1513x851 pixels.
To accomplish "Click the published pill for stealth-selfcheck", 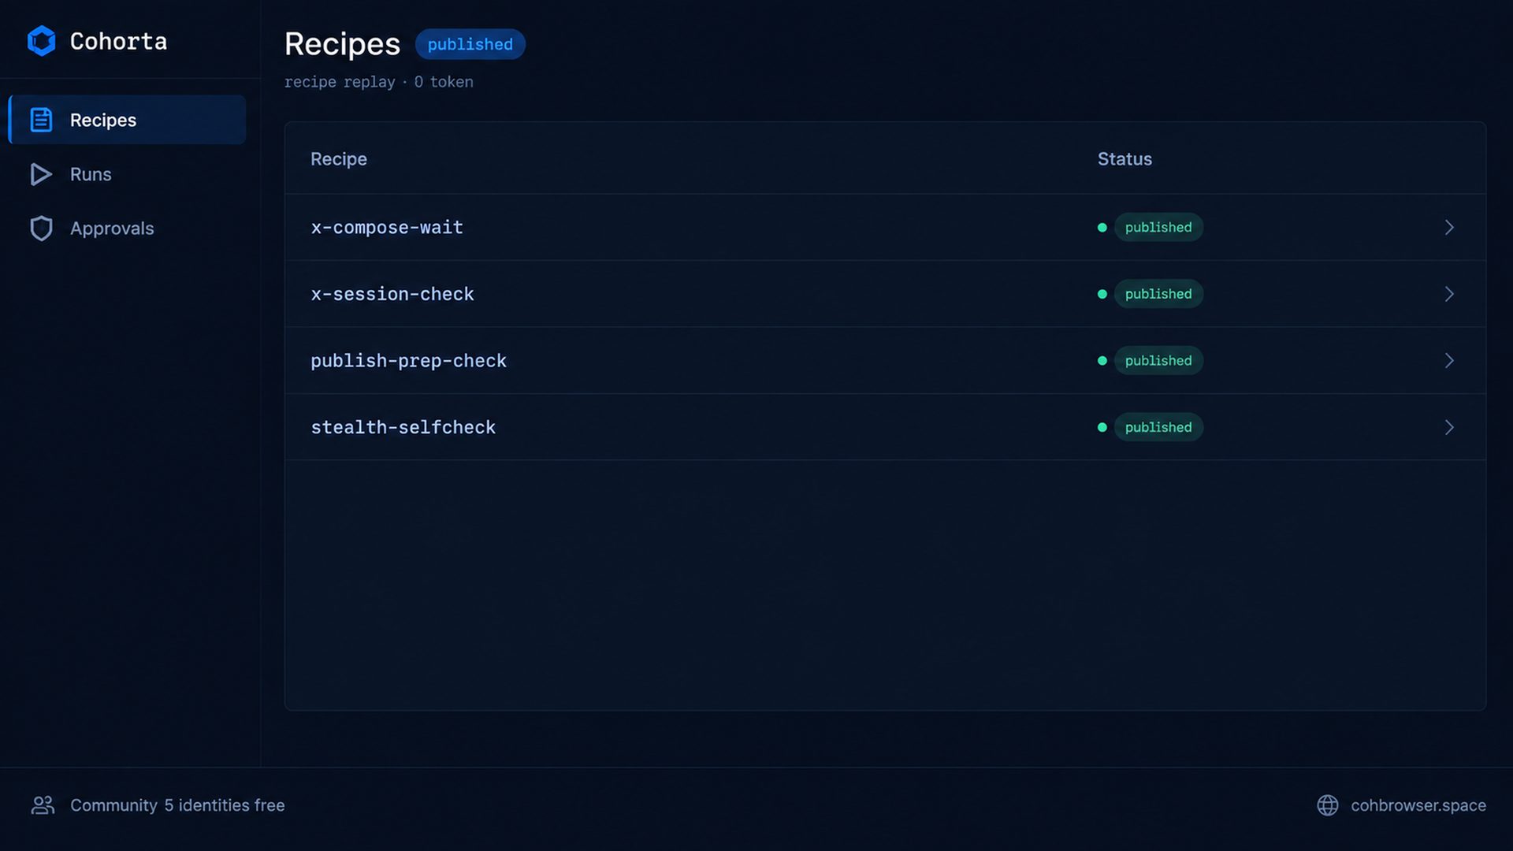I will pos(1158,427).
